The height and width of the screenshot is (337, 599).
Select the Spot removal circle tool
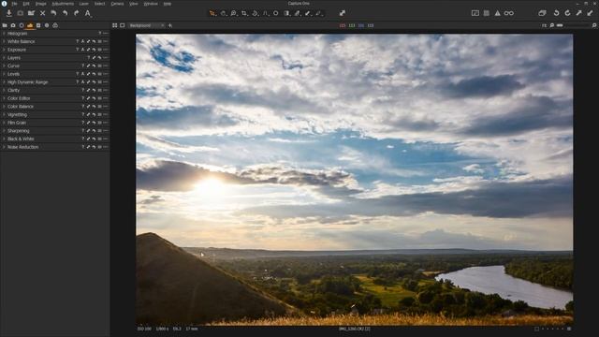tap(276, 13)
